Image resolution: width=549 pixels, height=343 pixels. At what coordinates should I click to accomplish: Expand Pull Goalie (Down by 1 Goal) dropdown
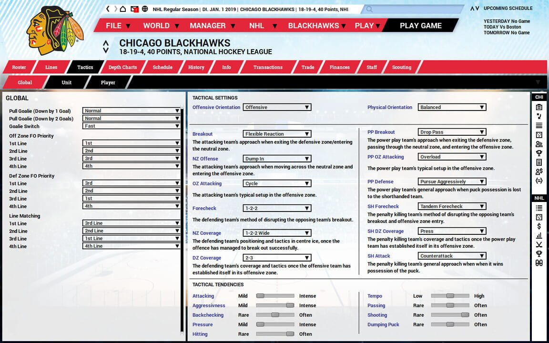pyautogui.click(x=131, y=111)
